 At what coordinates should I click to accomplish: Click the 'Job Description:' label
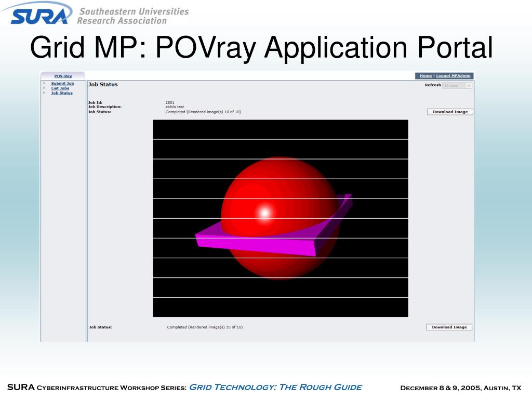pyautogui.click(x=105, y=107)
